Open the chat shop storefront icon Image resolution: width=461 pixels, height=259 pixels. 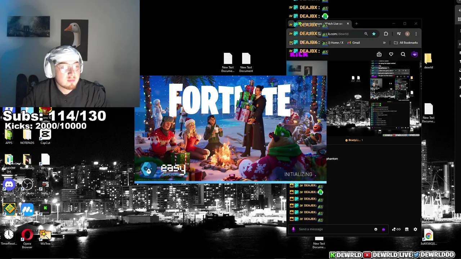click(407, 230)
